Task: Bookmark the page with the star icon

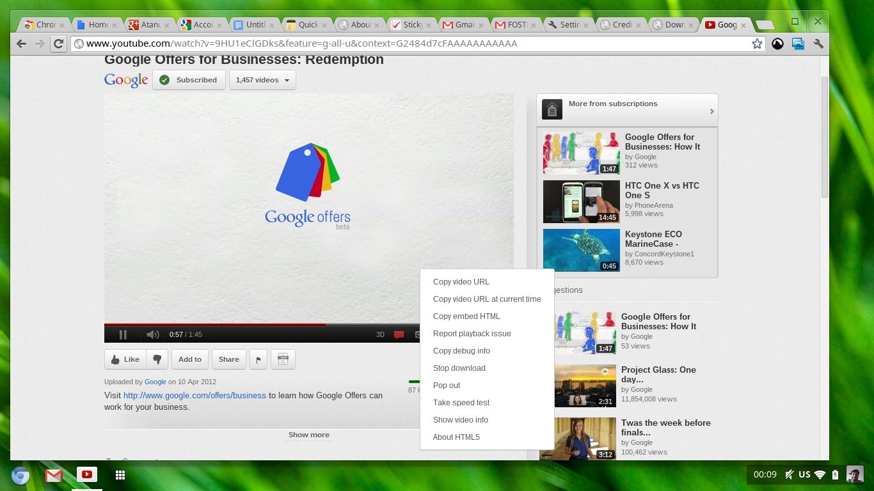Action: 757,44
